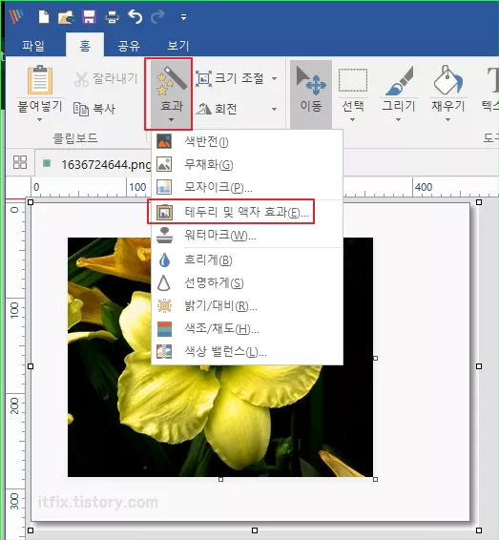Select the 이동 move tool
The width and height of the screenshot is (499, 540).
pos(311,93)
